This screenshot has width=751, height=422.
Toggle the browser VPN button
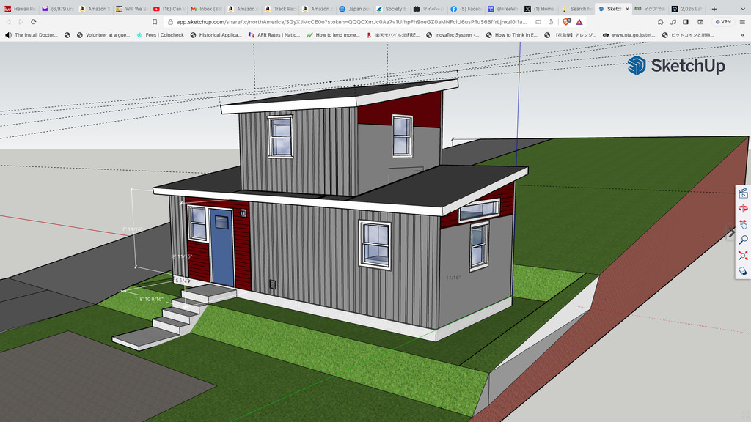tap(722, 22)
